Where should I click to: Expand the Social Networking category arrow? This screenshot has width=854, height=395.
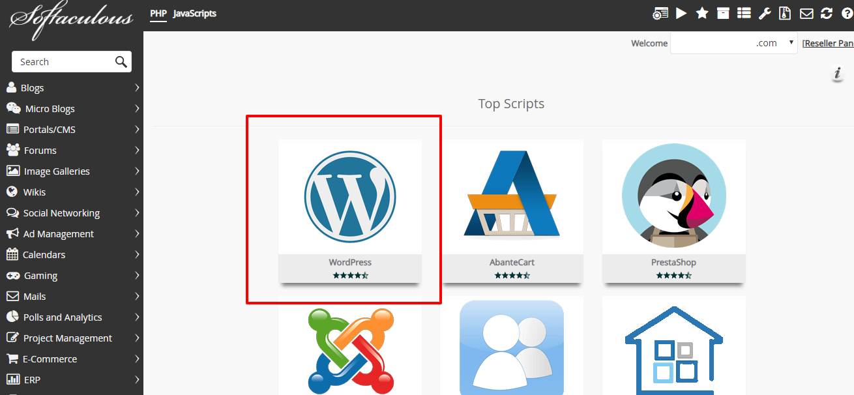click(137, 212)
